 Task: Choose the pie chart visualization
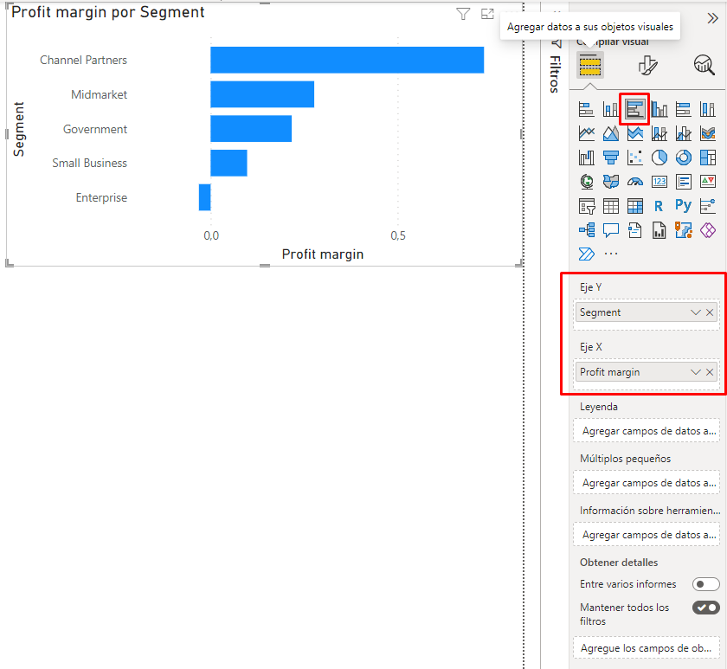pos(659,158)
